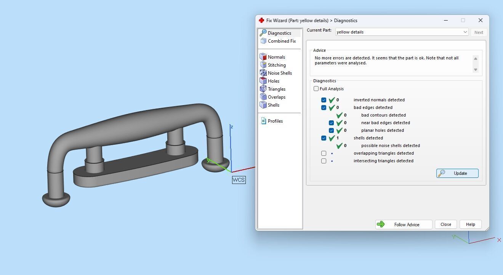
Task: Click Advice text scroll up arrow
Action: [x=475, y=59]
